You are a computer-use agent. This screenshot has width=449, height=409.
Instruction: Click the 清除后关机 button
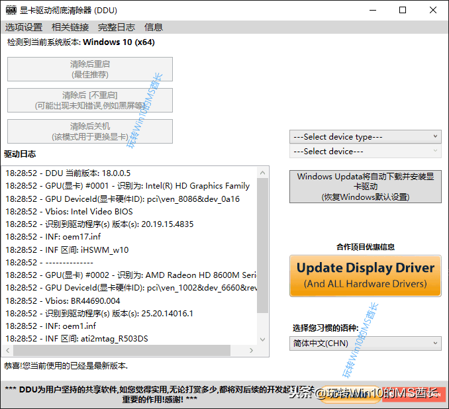pos(90,132)
